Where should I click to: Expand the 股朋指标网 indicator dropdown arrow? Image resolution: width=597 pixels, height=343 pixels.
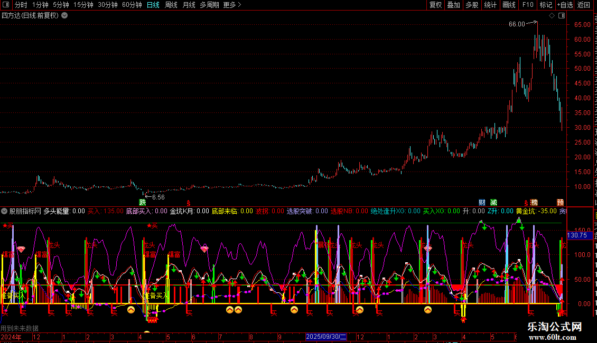click(4, 211)
